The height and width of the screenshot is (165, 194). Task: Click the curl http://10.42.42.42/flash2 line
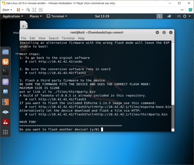(55, 73)
